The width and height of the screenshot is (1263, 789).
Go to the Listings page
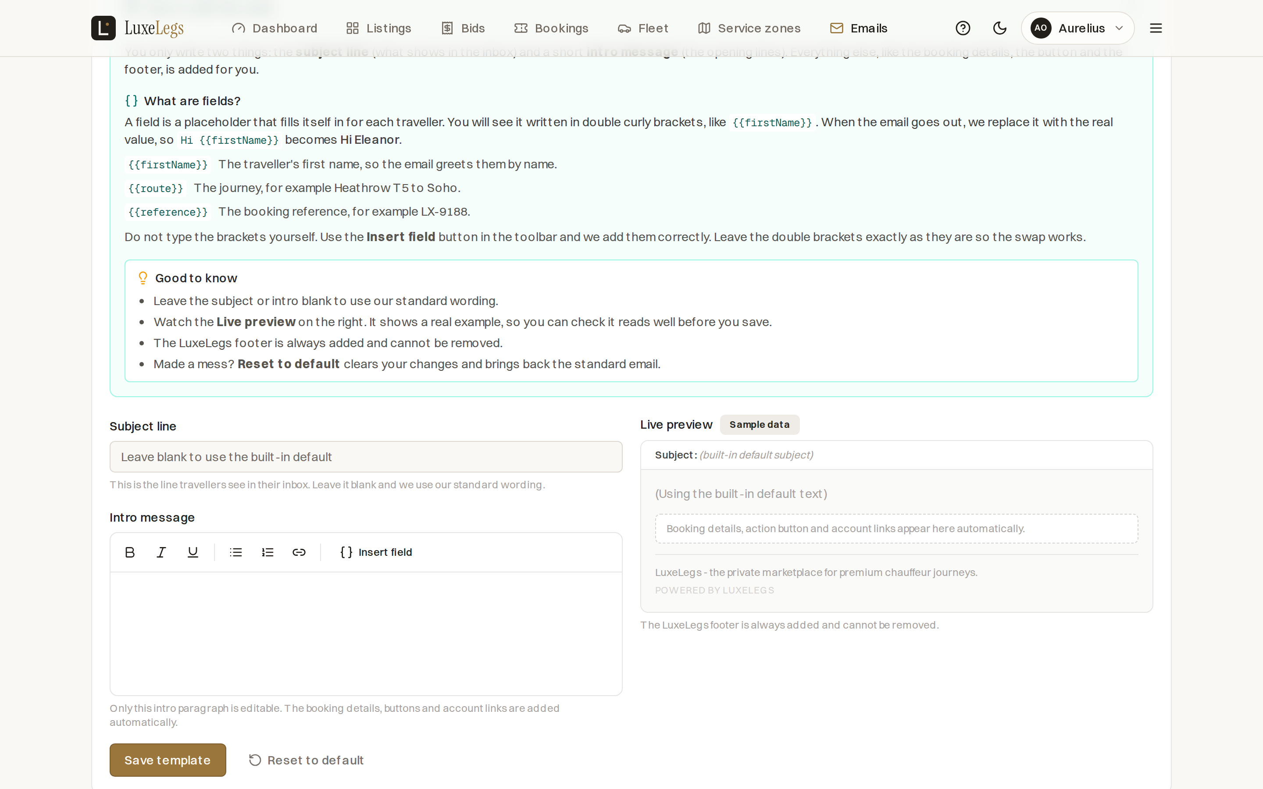[x=379, y=28]
